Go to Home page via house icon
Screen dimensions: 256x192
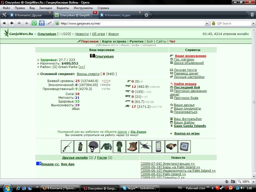coord(42,23)
